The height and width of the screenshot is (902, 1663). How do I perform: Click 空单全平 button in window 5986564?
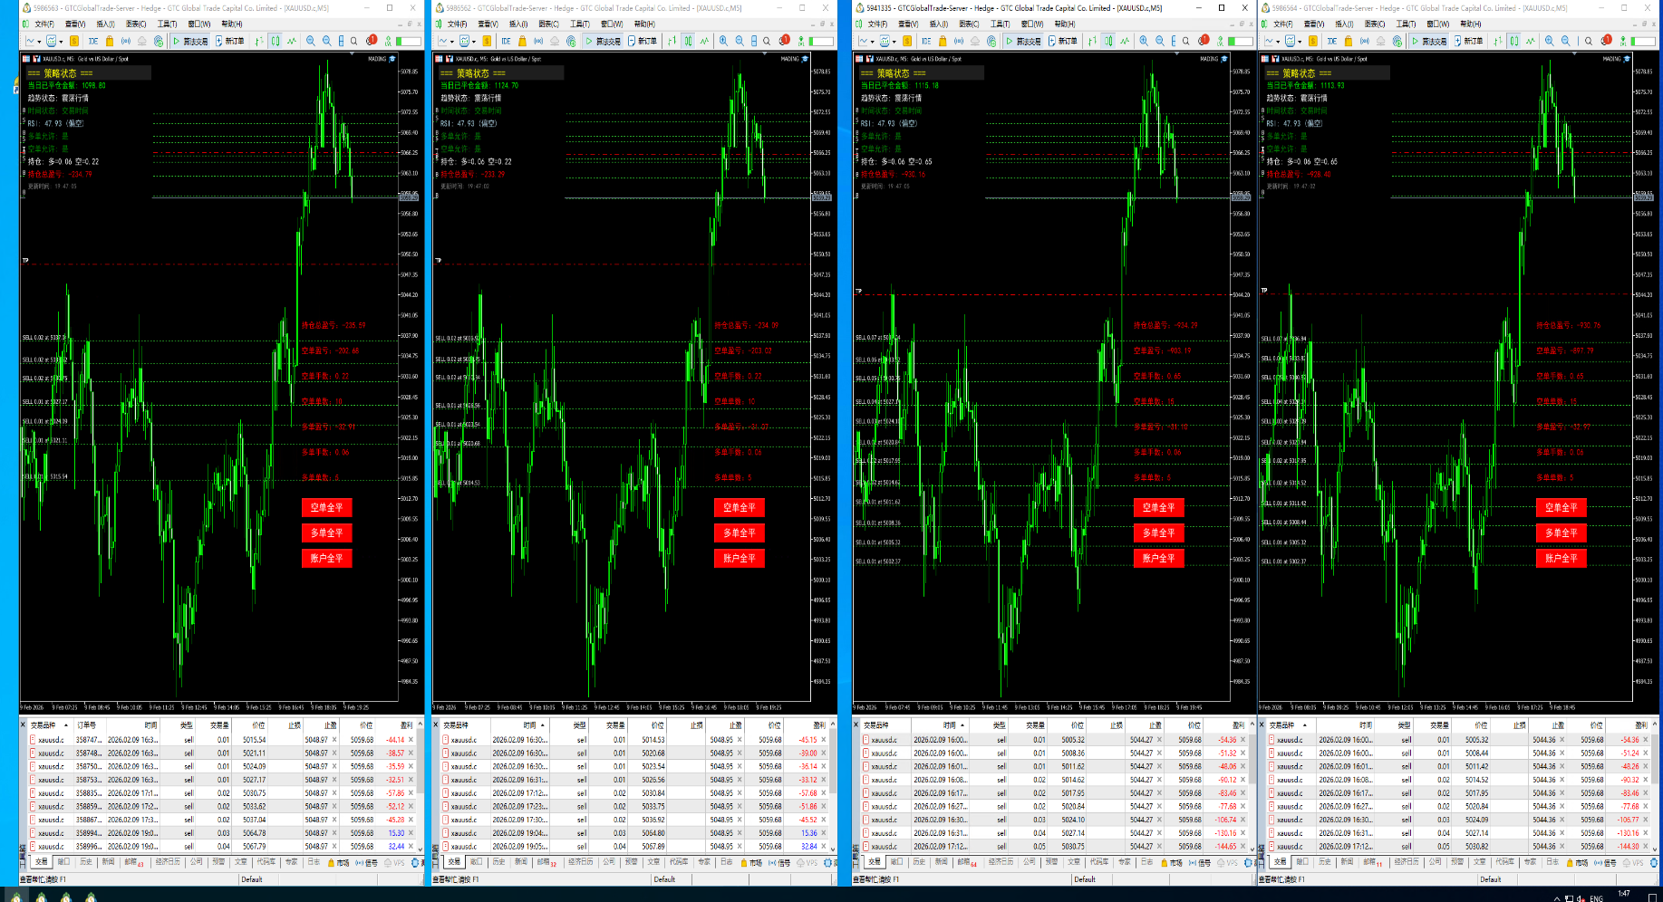(1561, 508)
